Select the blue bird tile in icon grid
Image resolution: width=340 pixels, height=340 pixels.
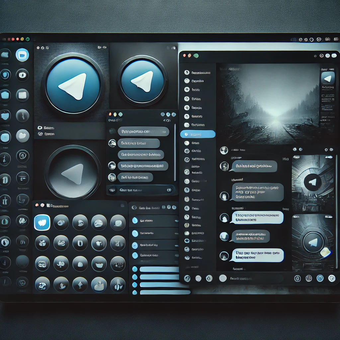[x=42, y=222]
